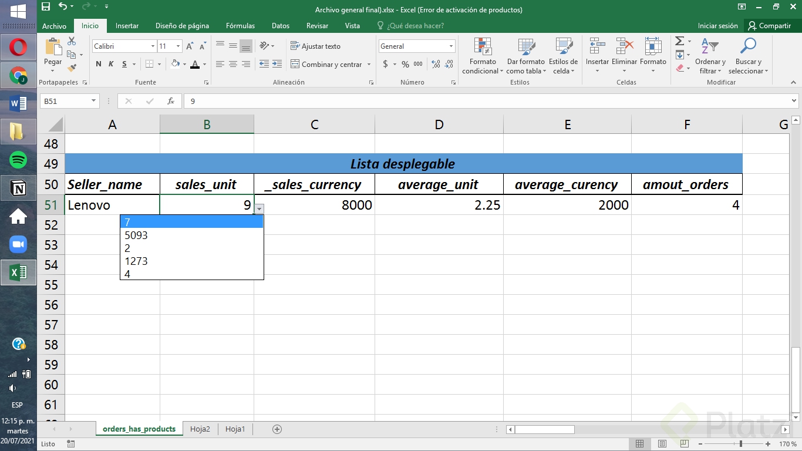Switch to the Fórmulas tab
Screen dimensions: 802x451
point(240,26)
